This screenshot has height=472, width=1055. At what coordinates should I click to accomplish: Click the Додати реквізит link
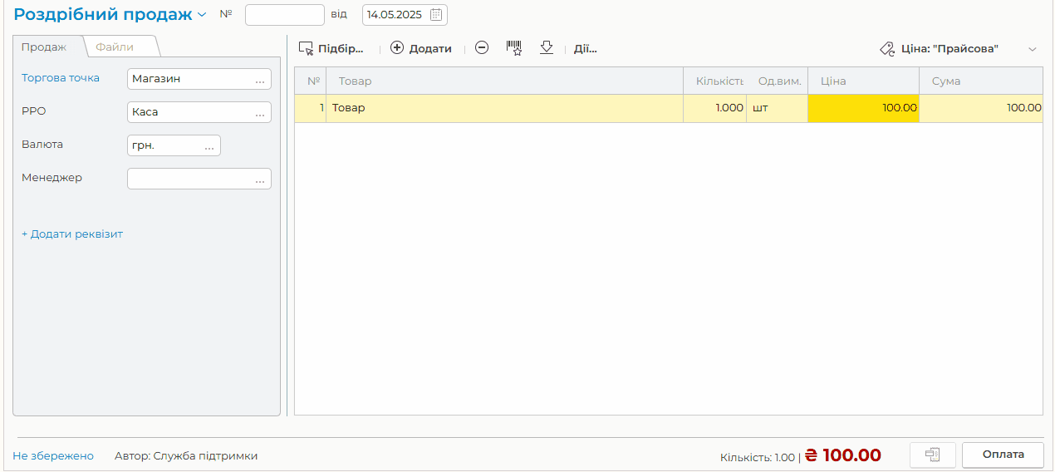tap(72, 234)
